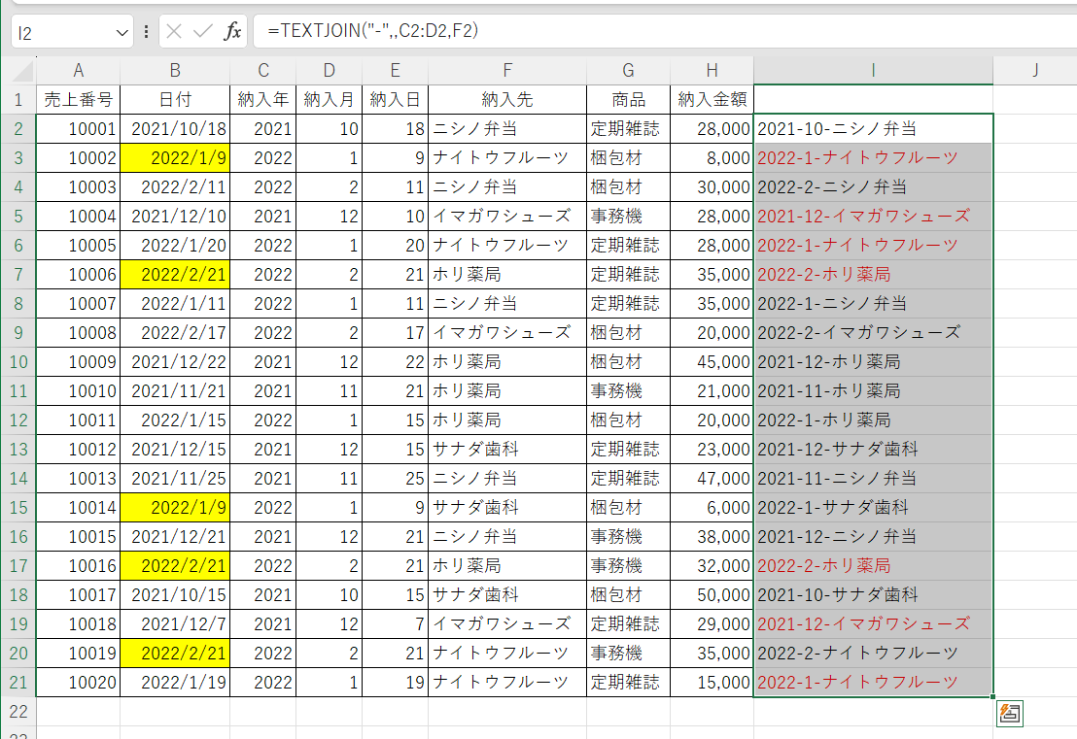Select column E header
Image resolution: width=1077 pixels, height=739 pixels.
pos(395,71)
